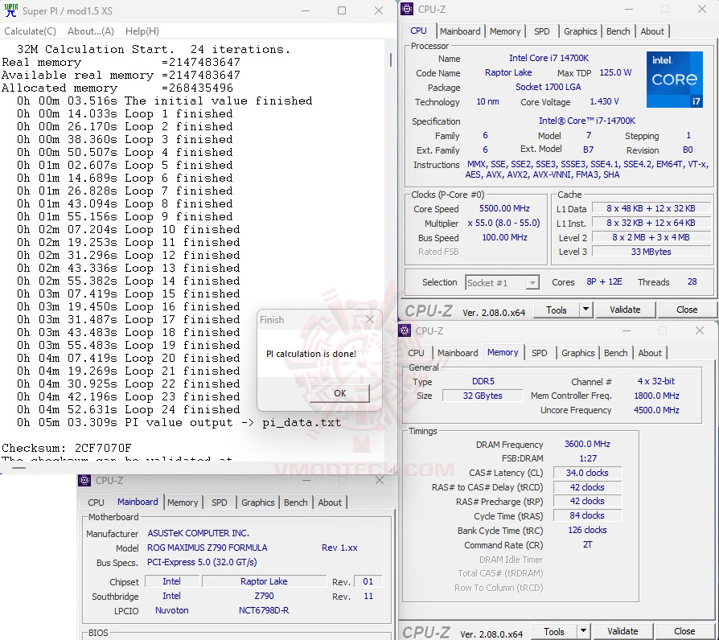Open SPD tab in Mainboard CPU-Z window

(x=220, y=503)
